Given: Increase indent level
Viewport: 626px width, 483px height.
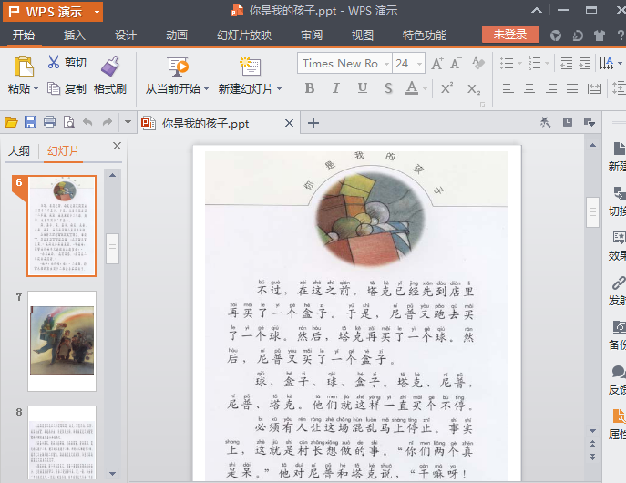Looking at the screenshot, I should (584, 64).
